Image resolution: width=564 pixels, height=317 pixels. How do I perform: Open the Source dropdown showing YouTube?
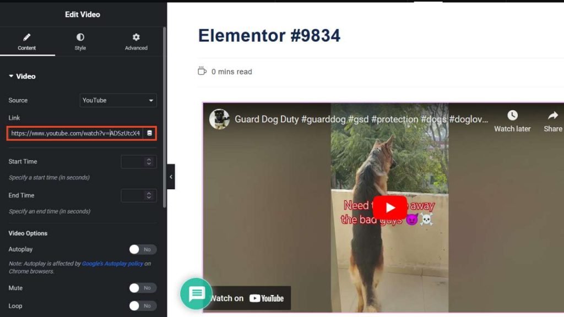coord(118,100)
